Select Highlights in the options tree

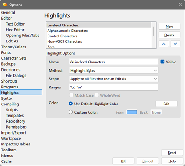[21, 93]
